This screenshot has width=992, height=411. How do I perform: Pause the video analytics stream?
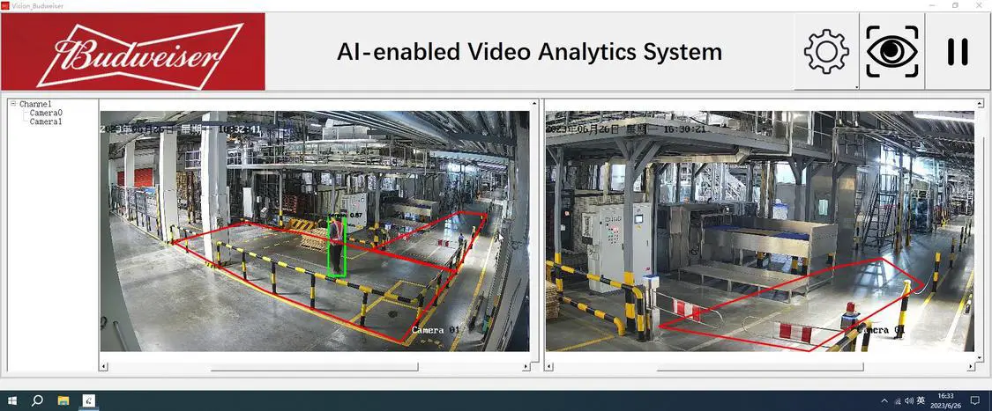(958, 52)
